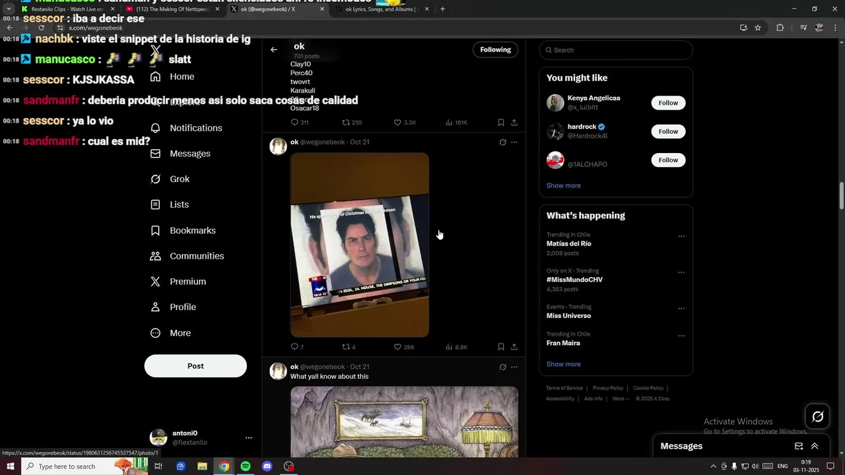Open Chrome tab search dropdown
The width and height of the screenshot is (845, 475).
point(9,9)
